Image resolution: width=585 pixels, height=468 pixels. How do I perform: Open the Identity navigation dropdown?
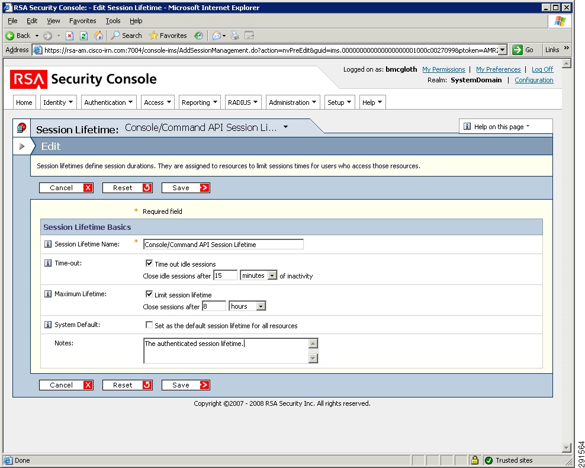click(x=58, y=102)
